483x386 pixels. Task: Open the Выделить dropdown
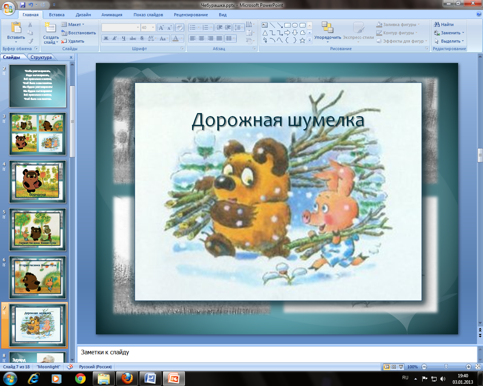[449, 41]
